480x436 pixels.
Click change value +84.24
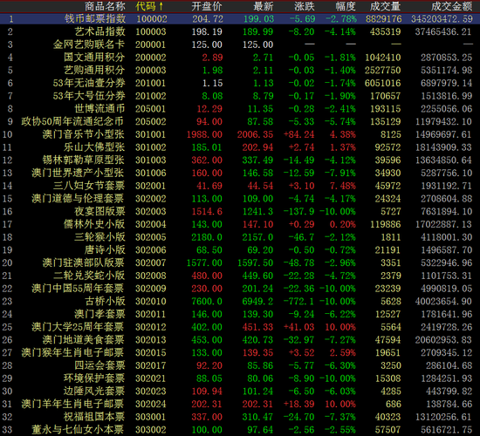click(x=299, y=134)
